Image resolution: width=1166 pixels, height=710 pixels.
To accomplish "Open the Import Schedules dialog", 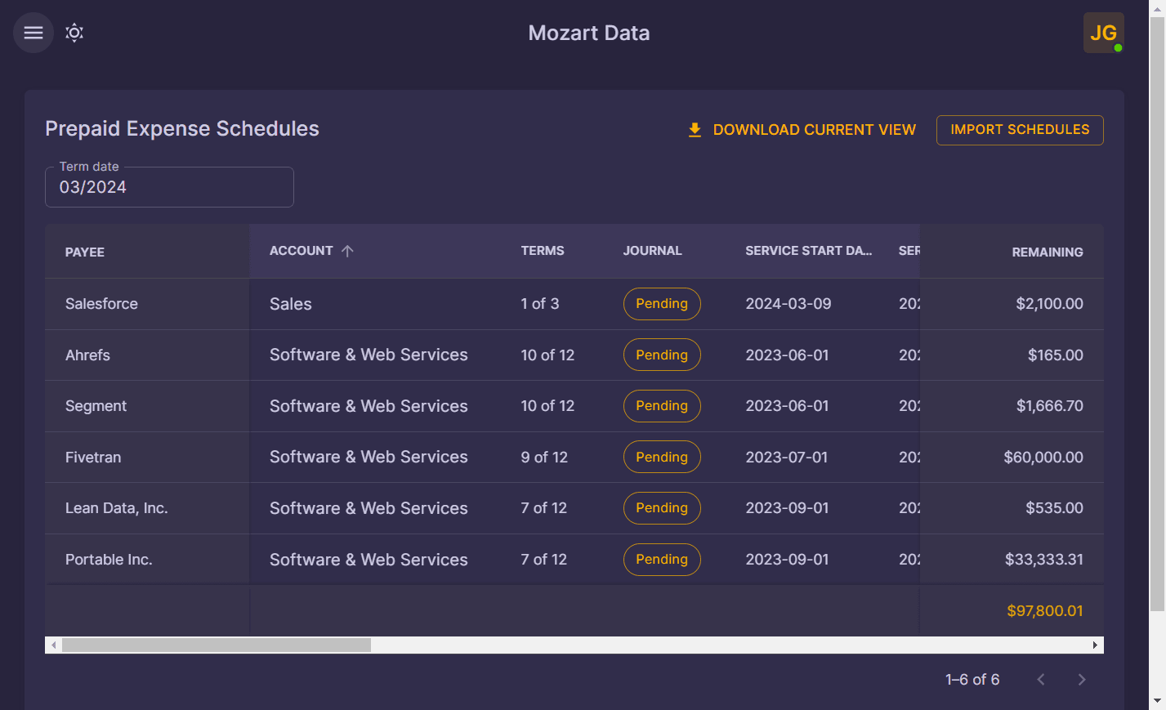I will (1019, 130).
